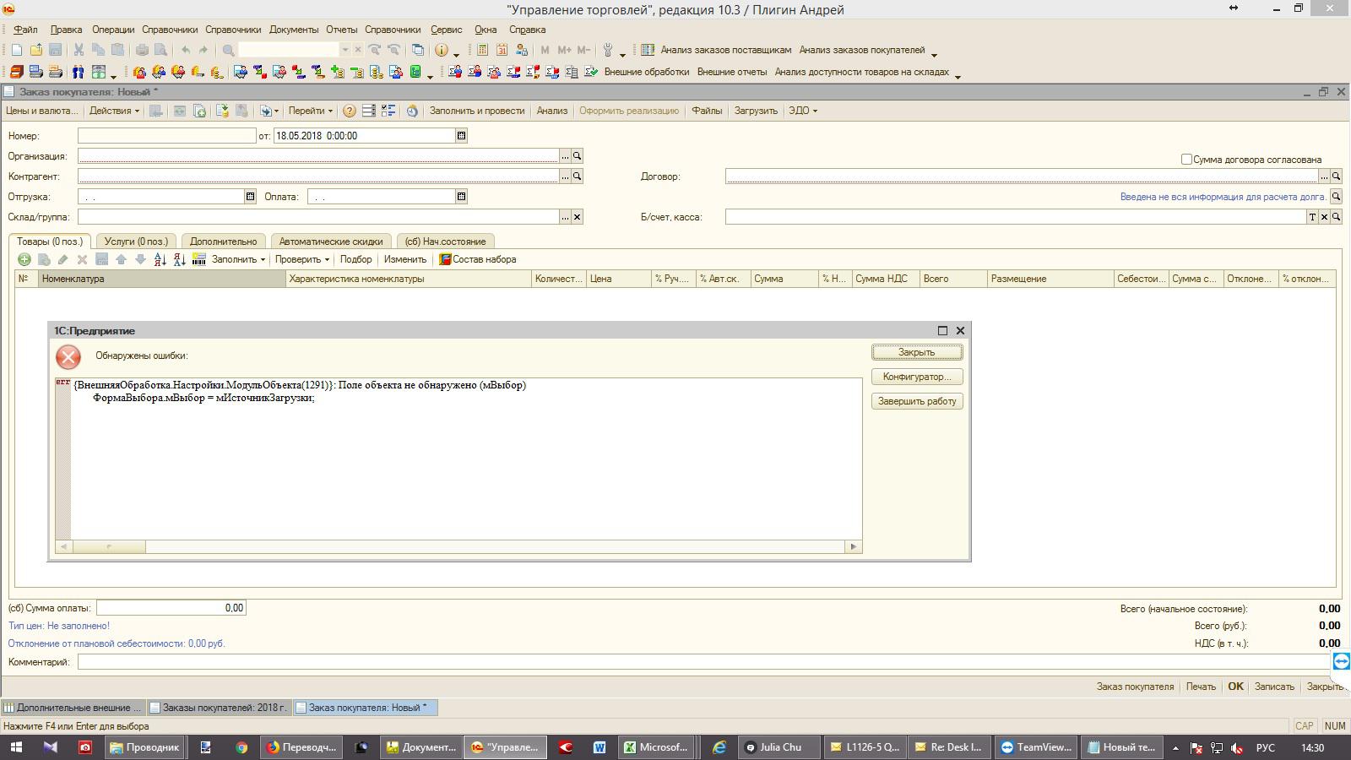
Task: Open Contract selection ellipsis button
Action: point(1324,176)
